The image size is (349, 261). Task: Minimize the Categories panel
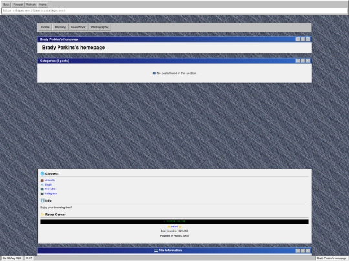click(298, 61)
